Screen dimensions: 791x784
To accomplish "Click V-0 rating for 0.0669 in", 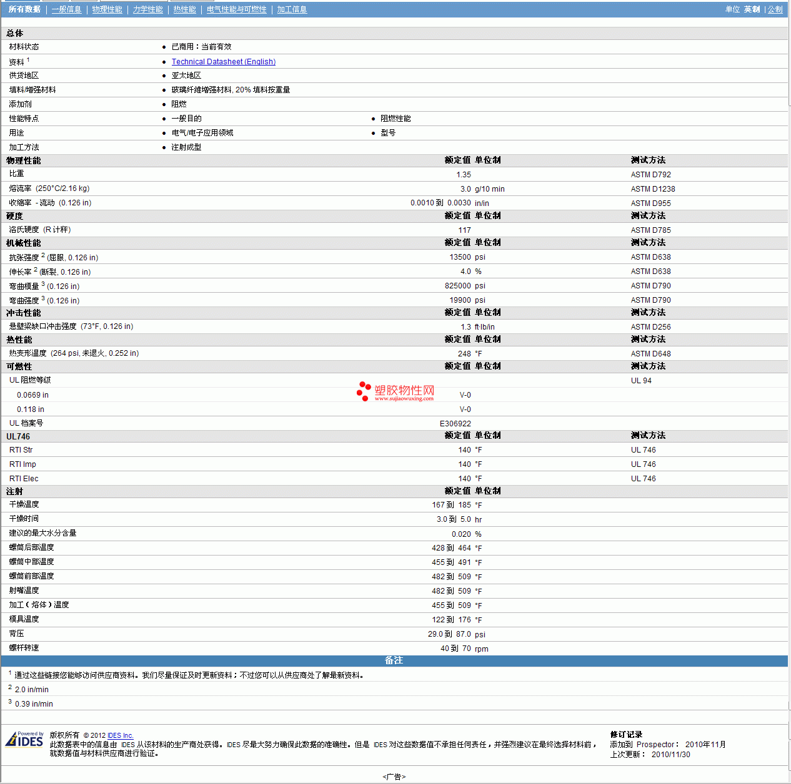I will click(x=465, y=395).
